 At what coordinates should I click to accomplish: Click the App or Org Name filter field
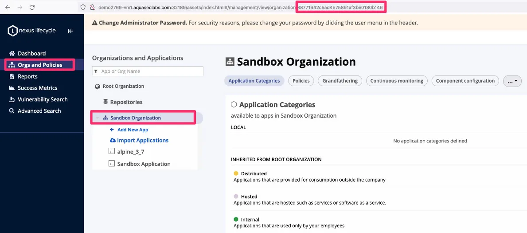[148, 71]
